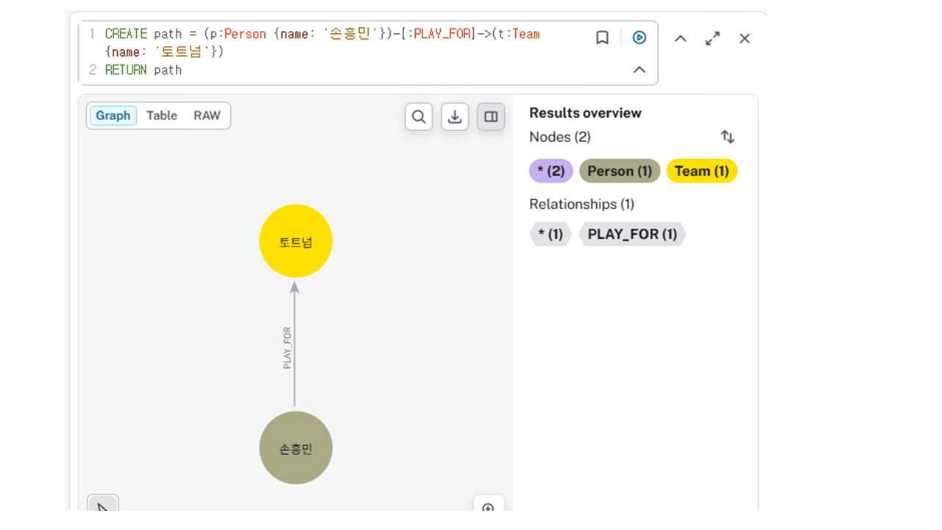Toggle the results overview side panel
Screen dimensions: 942x530
(x=491, y=116)
